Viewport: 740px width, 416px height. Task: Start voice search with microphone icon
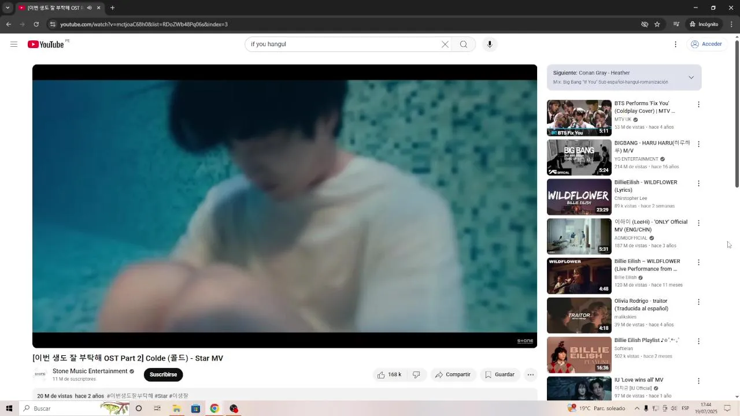pyautogui.click(x=490, y=44)
